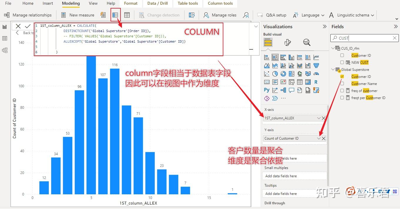The width and height of the screenshot is (400, 209).
Task: Open the Language dropdown
Action: 323,15
